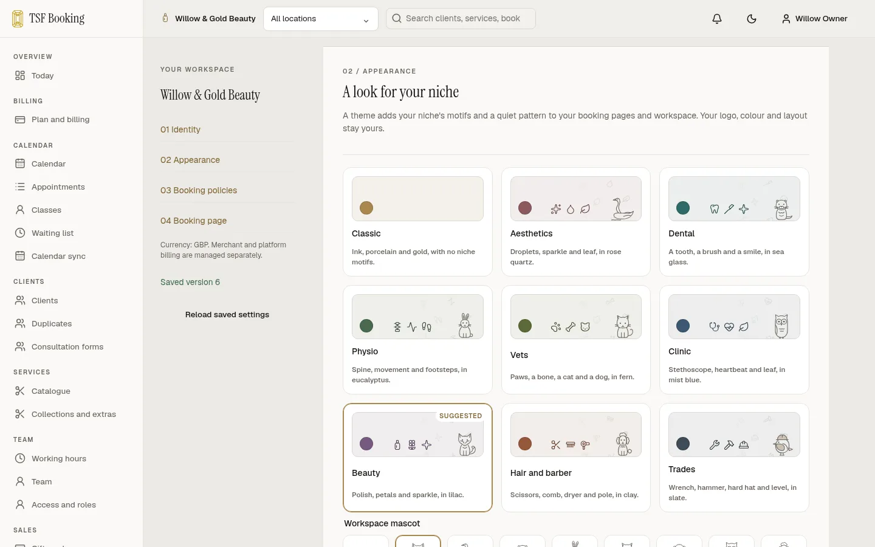Click the Willow & Gold Beauty workspace name

click(x=210, y=95)
